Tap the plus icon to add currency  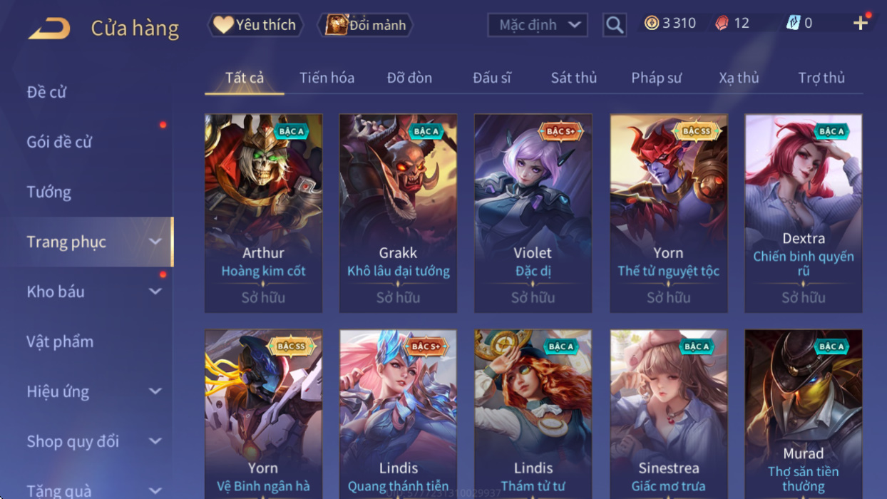click(861, 23)
